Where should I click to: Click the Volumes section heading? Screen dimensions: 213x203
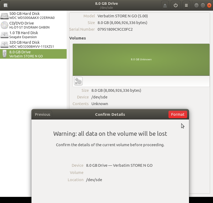[78, 38]
